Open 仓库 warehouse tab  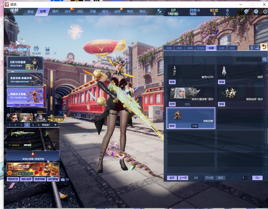43,11
